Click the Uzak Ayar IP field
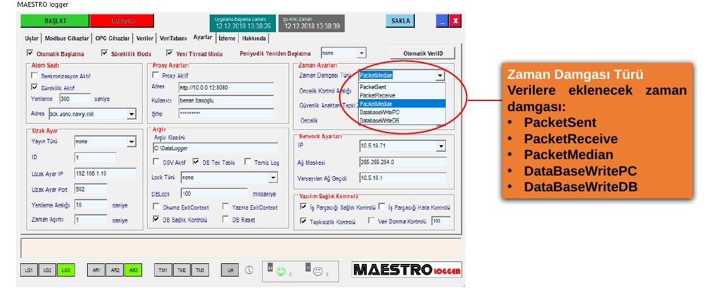The image size is (716, 293). (105, 174)
